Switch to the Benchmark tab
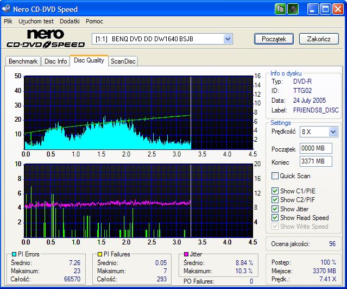The width and height of the screenshot is (347, 289). tap(23, 61)
